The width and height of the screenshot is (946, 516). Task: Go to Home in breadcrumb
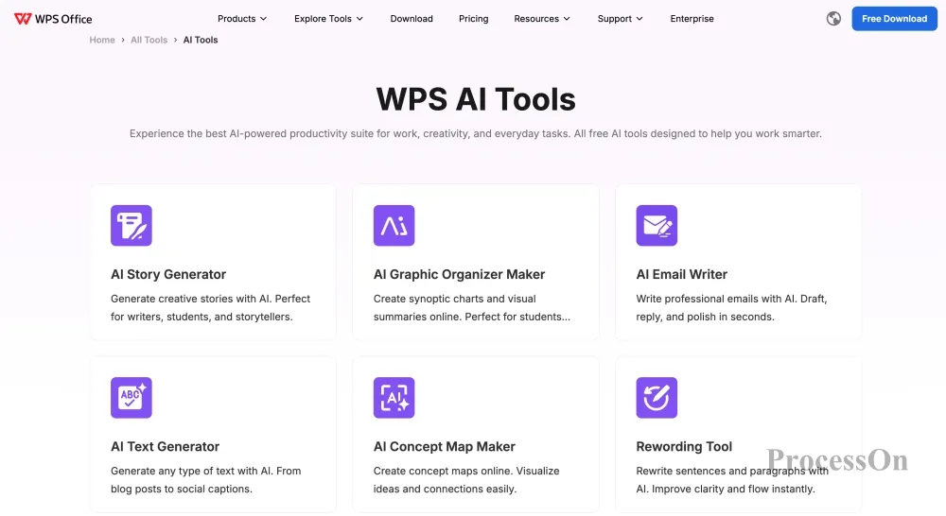coord(102,40)
